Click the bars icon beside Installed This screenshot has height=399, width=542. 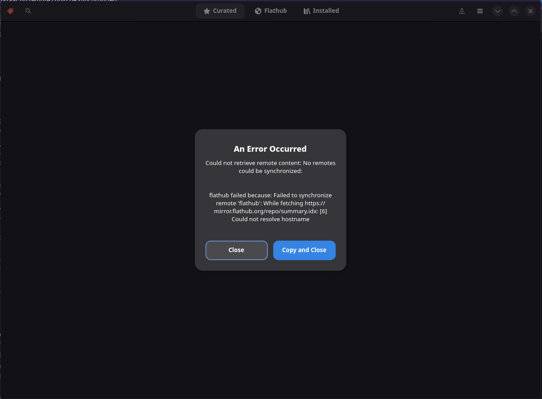306,11
